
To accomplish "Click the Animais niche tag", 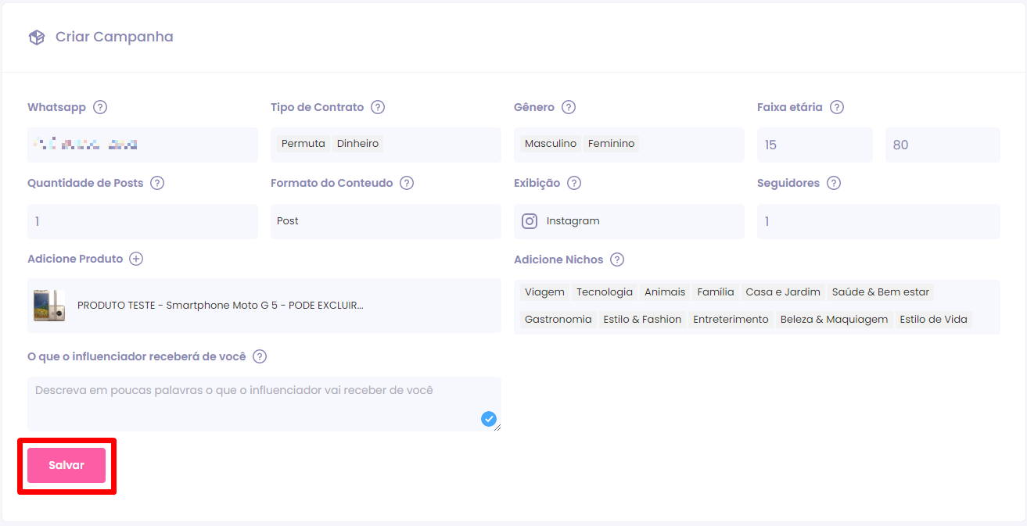I will (x=665, y=292).
